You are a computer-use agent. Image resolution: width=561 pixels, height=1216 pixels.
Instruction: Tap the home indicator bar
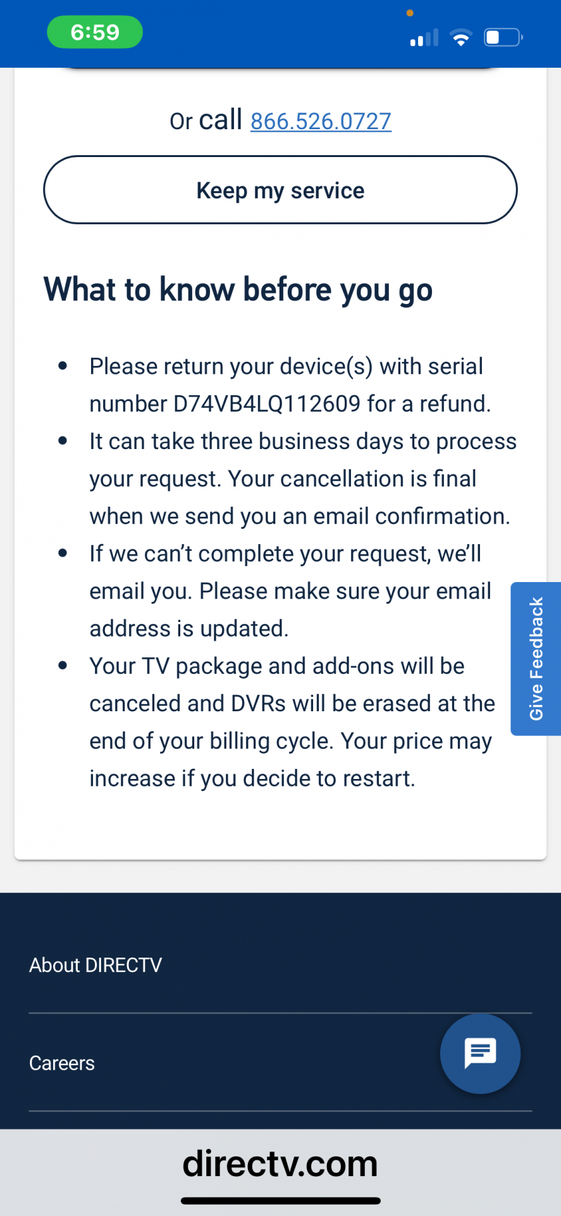coord(280,1201)
